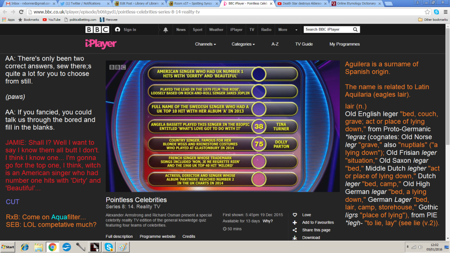This screenshot has width=450, height=253.
Task: Switch to the Online Etymology Dictionary tab
Action: 356,3
